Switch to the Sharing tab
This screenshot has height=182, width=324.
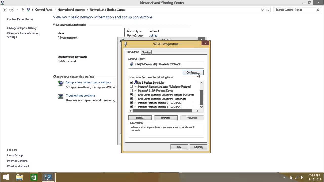(x=146, y=52)
